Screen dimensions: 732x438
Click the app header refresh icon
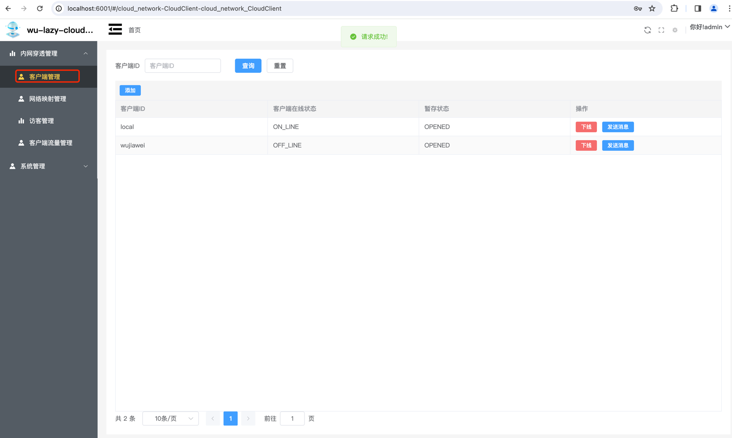(647, 30)
